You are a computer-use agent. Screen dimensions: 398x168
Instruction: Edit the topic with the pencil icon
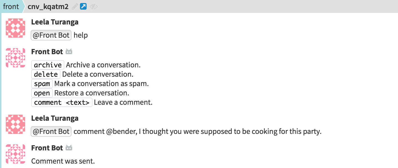pyautogui.click(x=75, y=7)
